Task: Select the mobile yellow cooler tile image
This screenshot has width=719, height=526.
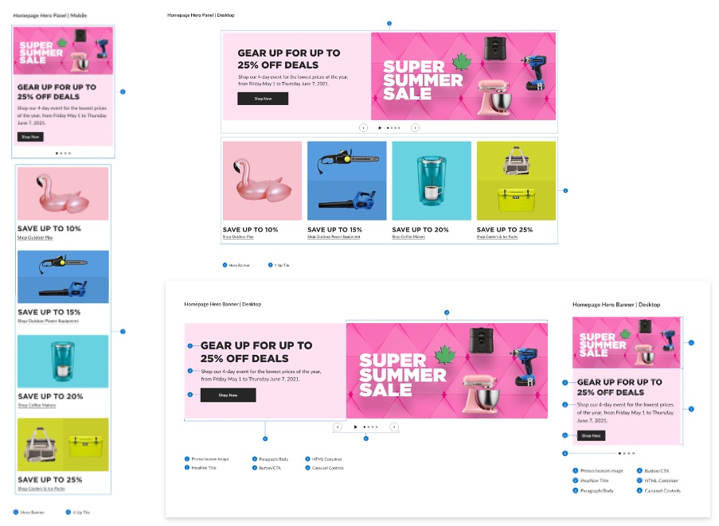Action: click(63, 445)
